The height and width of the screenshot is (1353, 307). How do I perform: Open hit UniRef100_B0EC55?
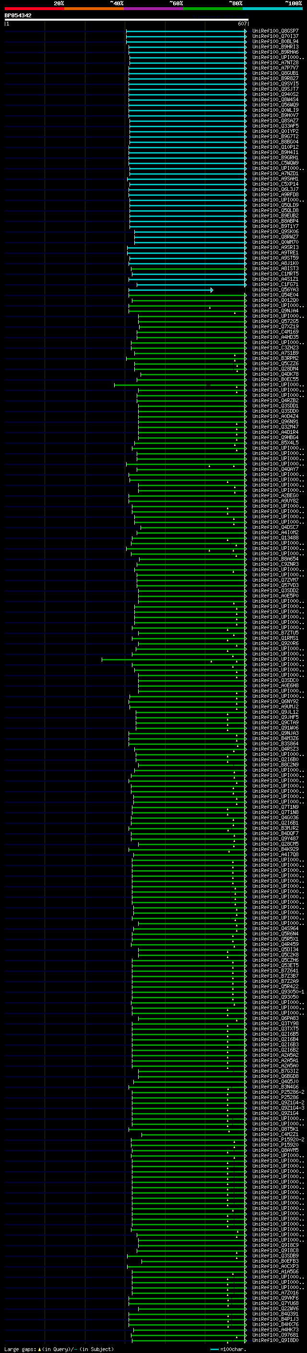coord(275,379)
